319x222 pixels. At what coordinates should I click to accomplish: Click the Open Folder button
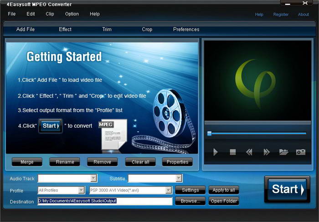coord(224,201)
